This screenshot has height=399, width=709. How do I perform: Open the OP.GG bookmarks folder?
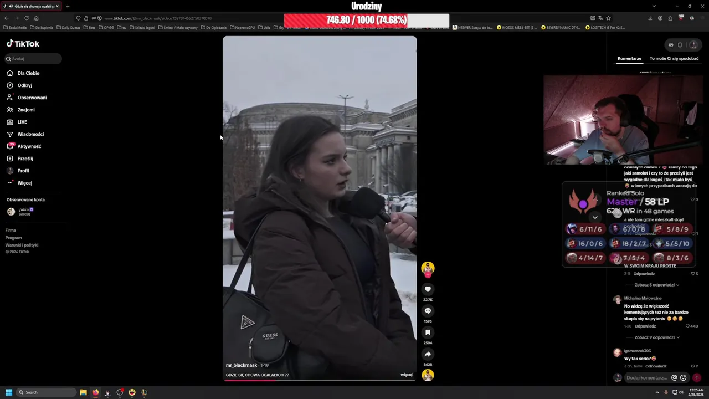[106, 27]
